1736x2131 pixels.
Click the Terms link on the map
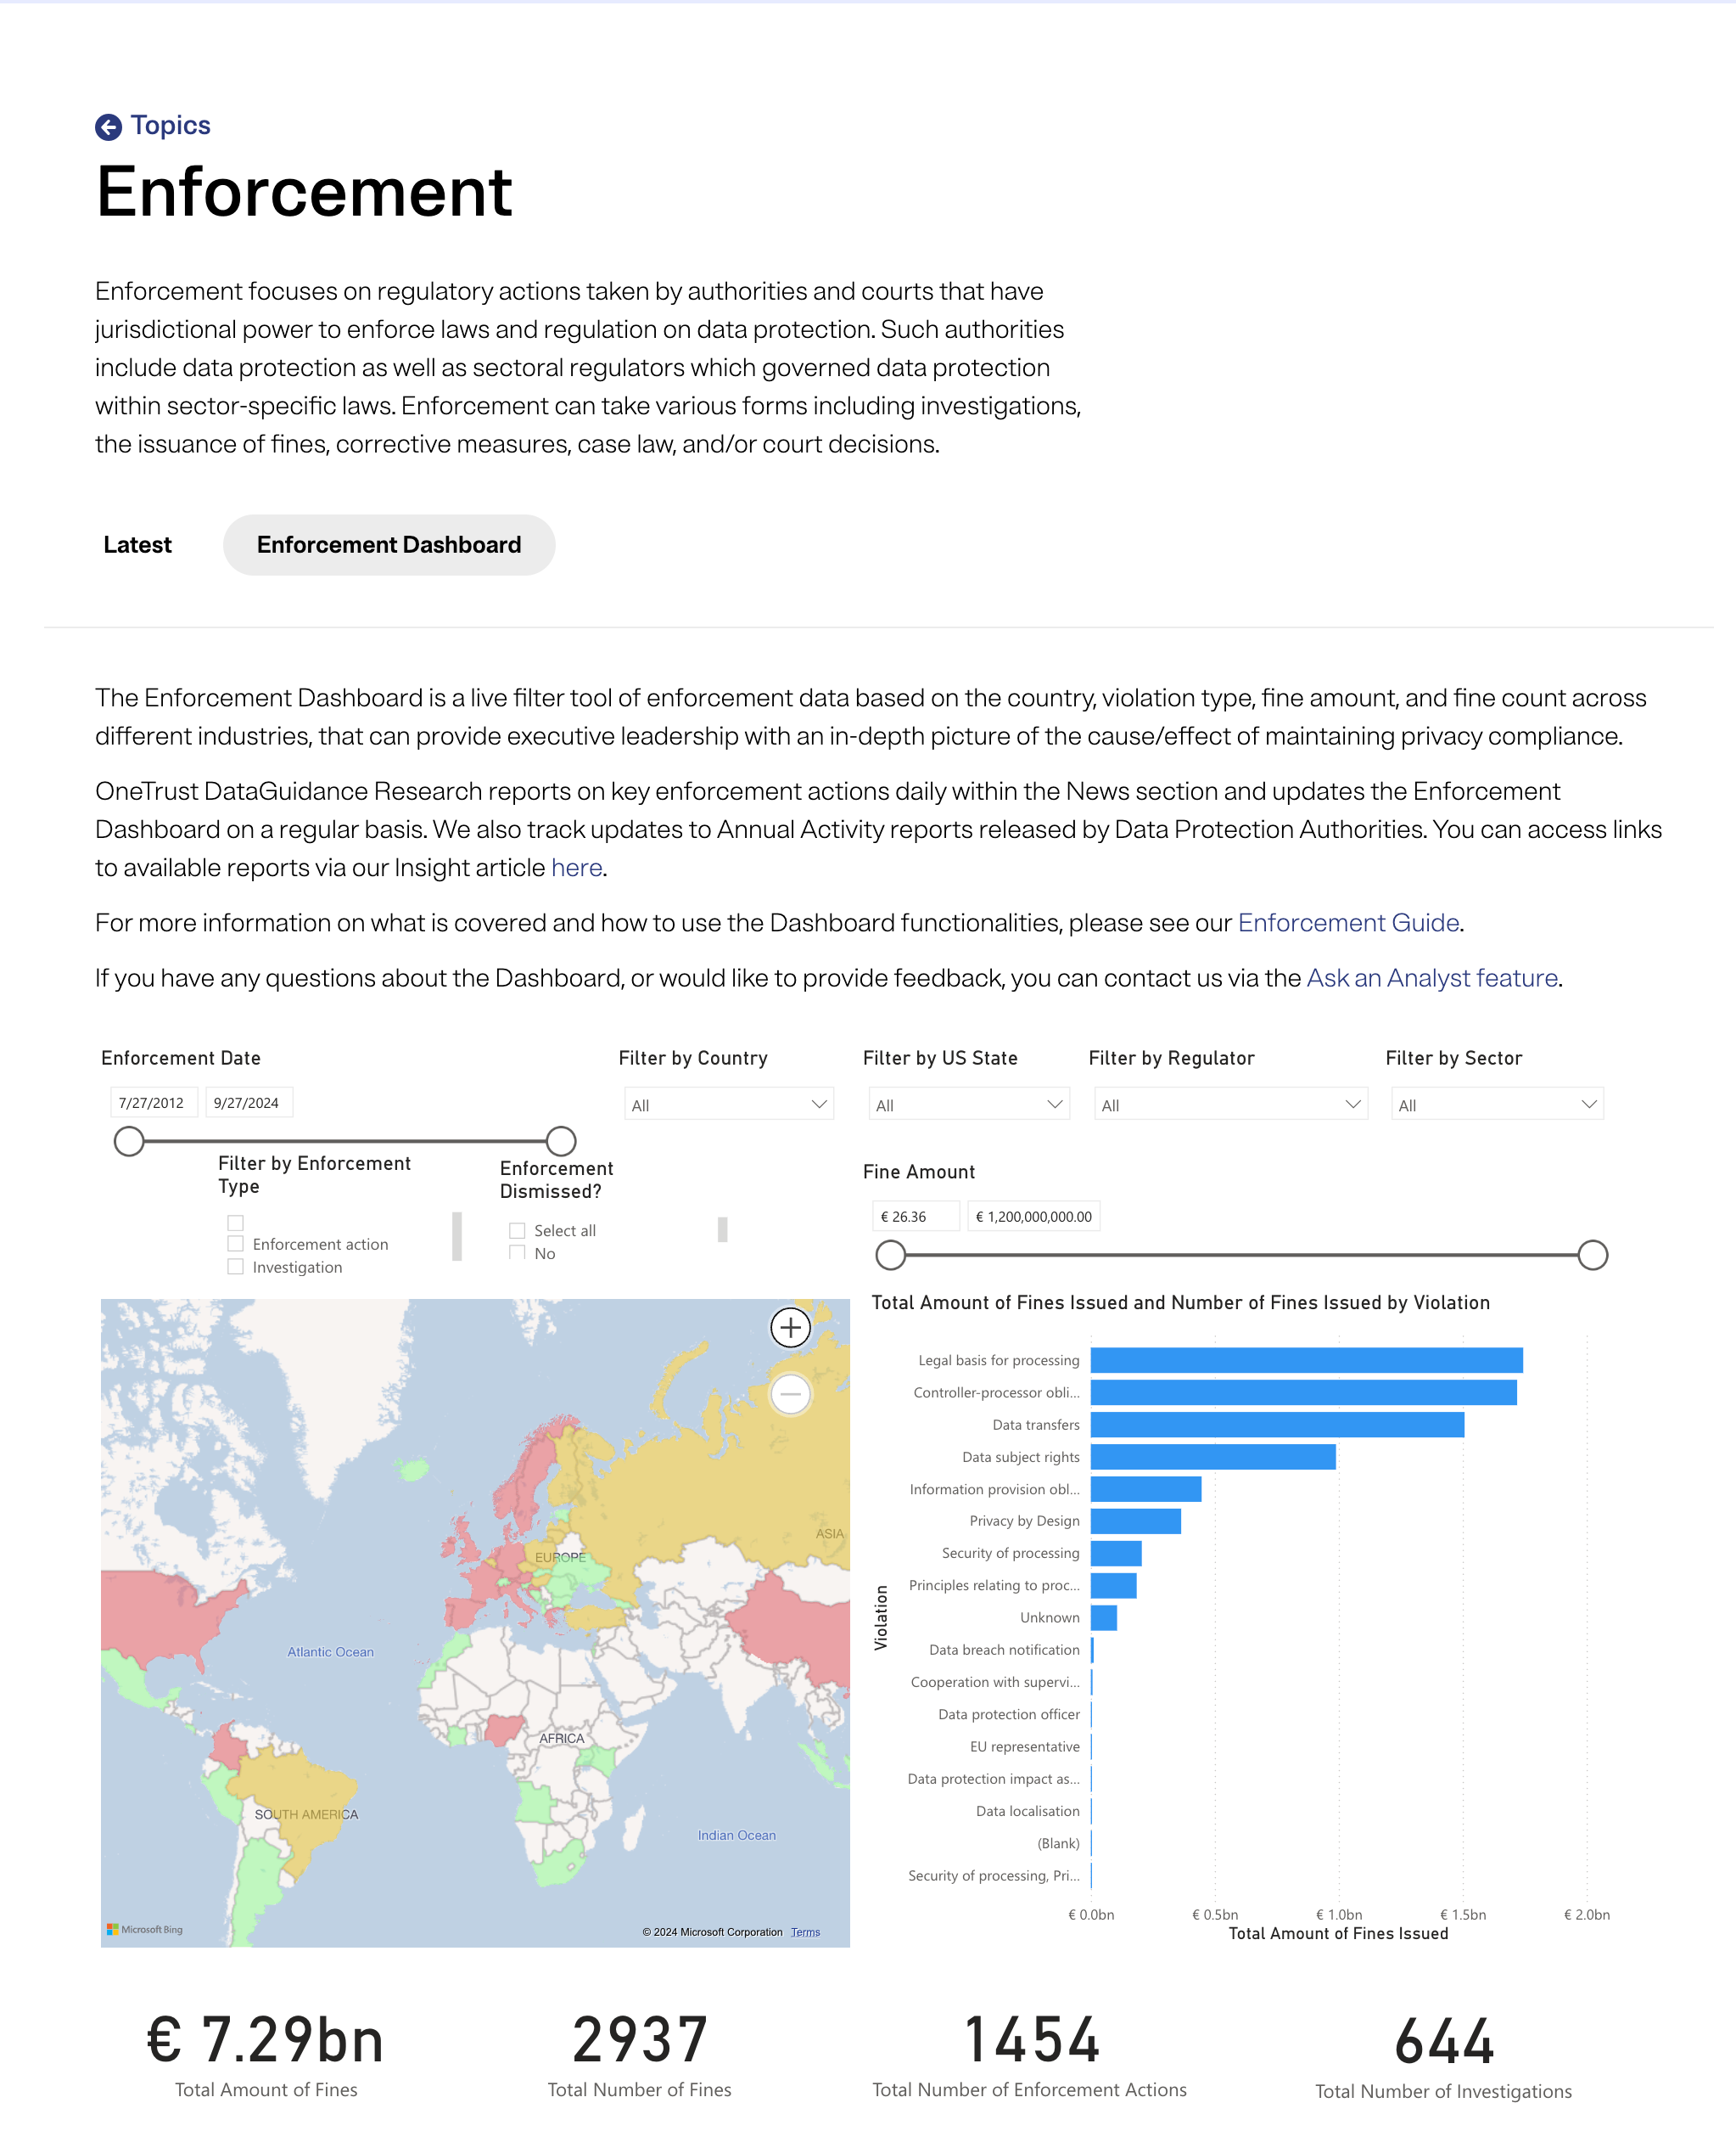coord(805,1931)
